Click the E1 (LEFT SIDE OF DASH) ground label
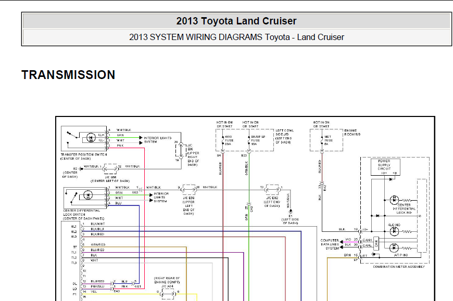Screen dimensions: 453x301 pyautogui.click(x=291, y=219)
